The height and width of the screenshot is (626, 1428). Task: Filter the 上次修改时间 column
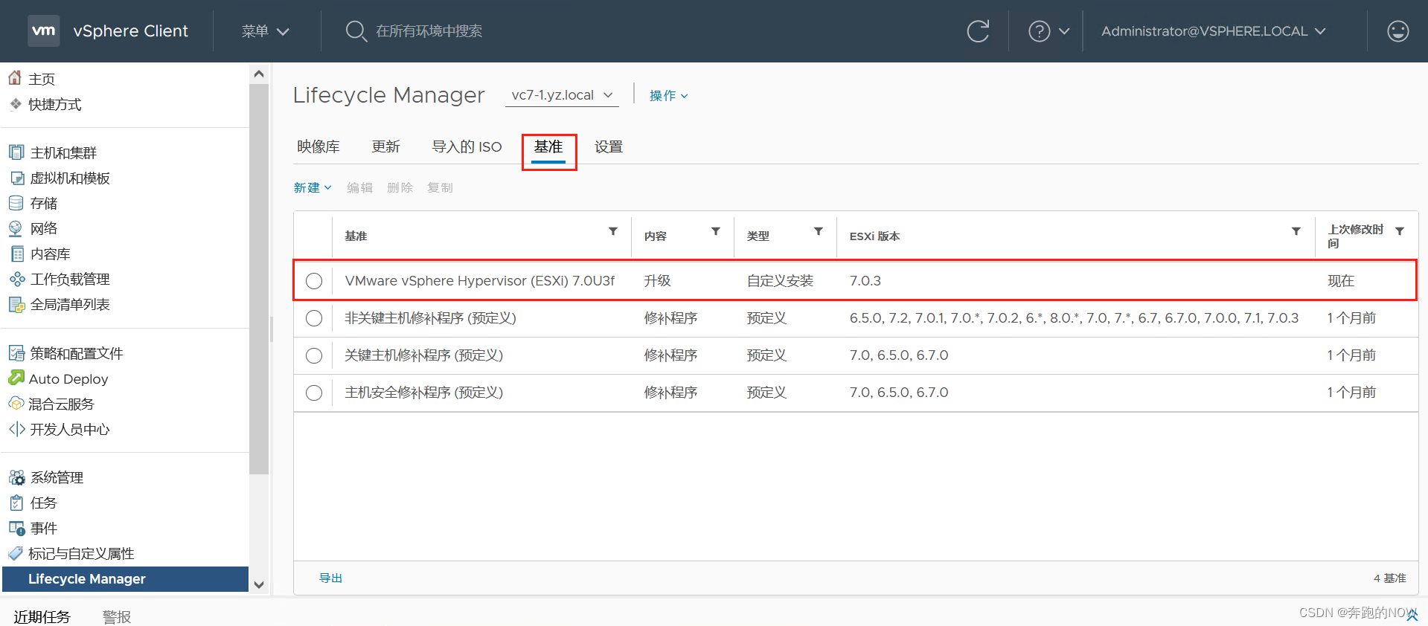coord(1400,231)
